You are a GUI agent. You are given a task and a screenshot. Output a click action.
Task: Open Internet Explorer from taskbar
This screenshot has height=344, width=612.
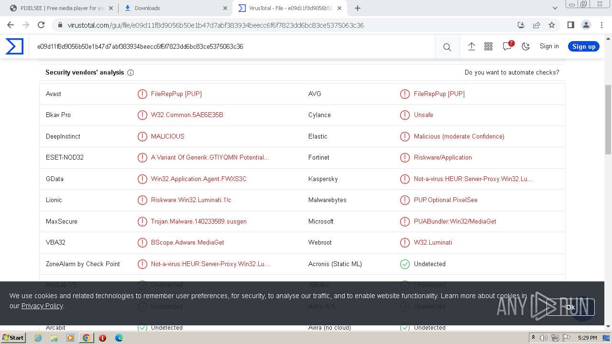pos(38,338)
